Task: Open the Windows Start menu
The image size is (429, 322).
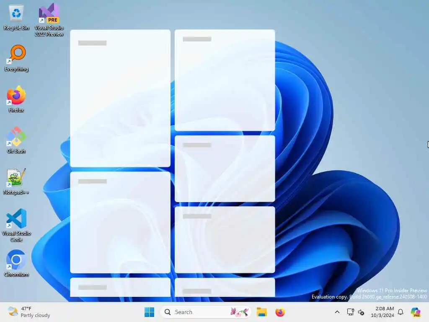Action: 149,312
